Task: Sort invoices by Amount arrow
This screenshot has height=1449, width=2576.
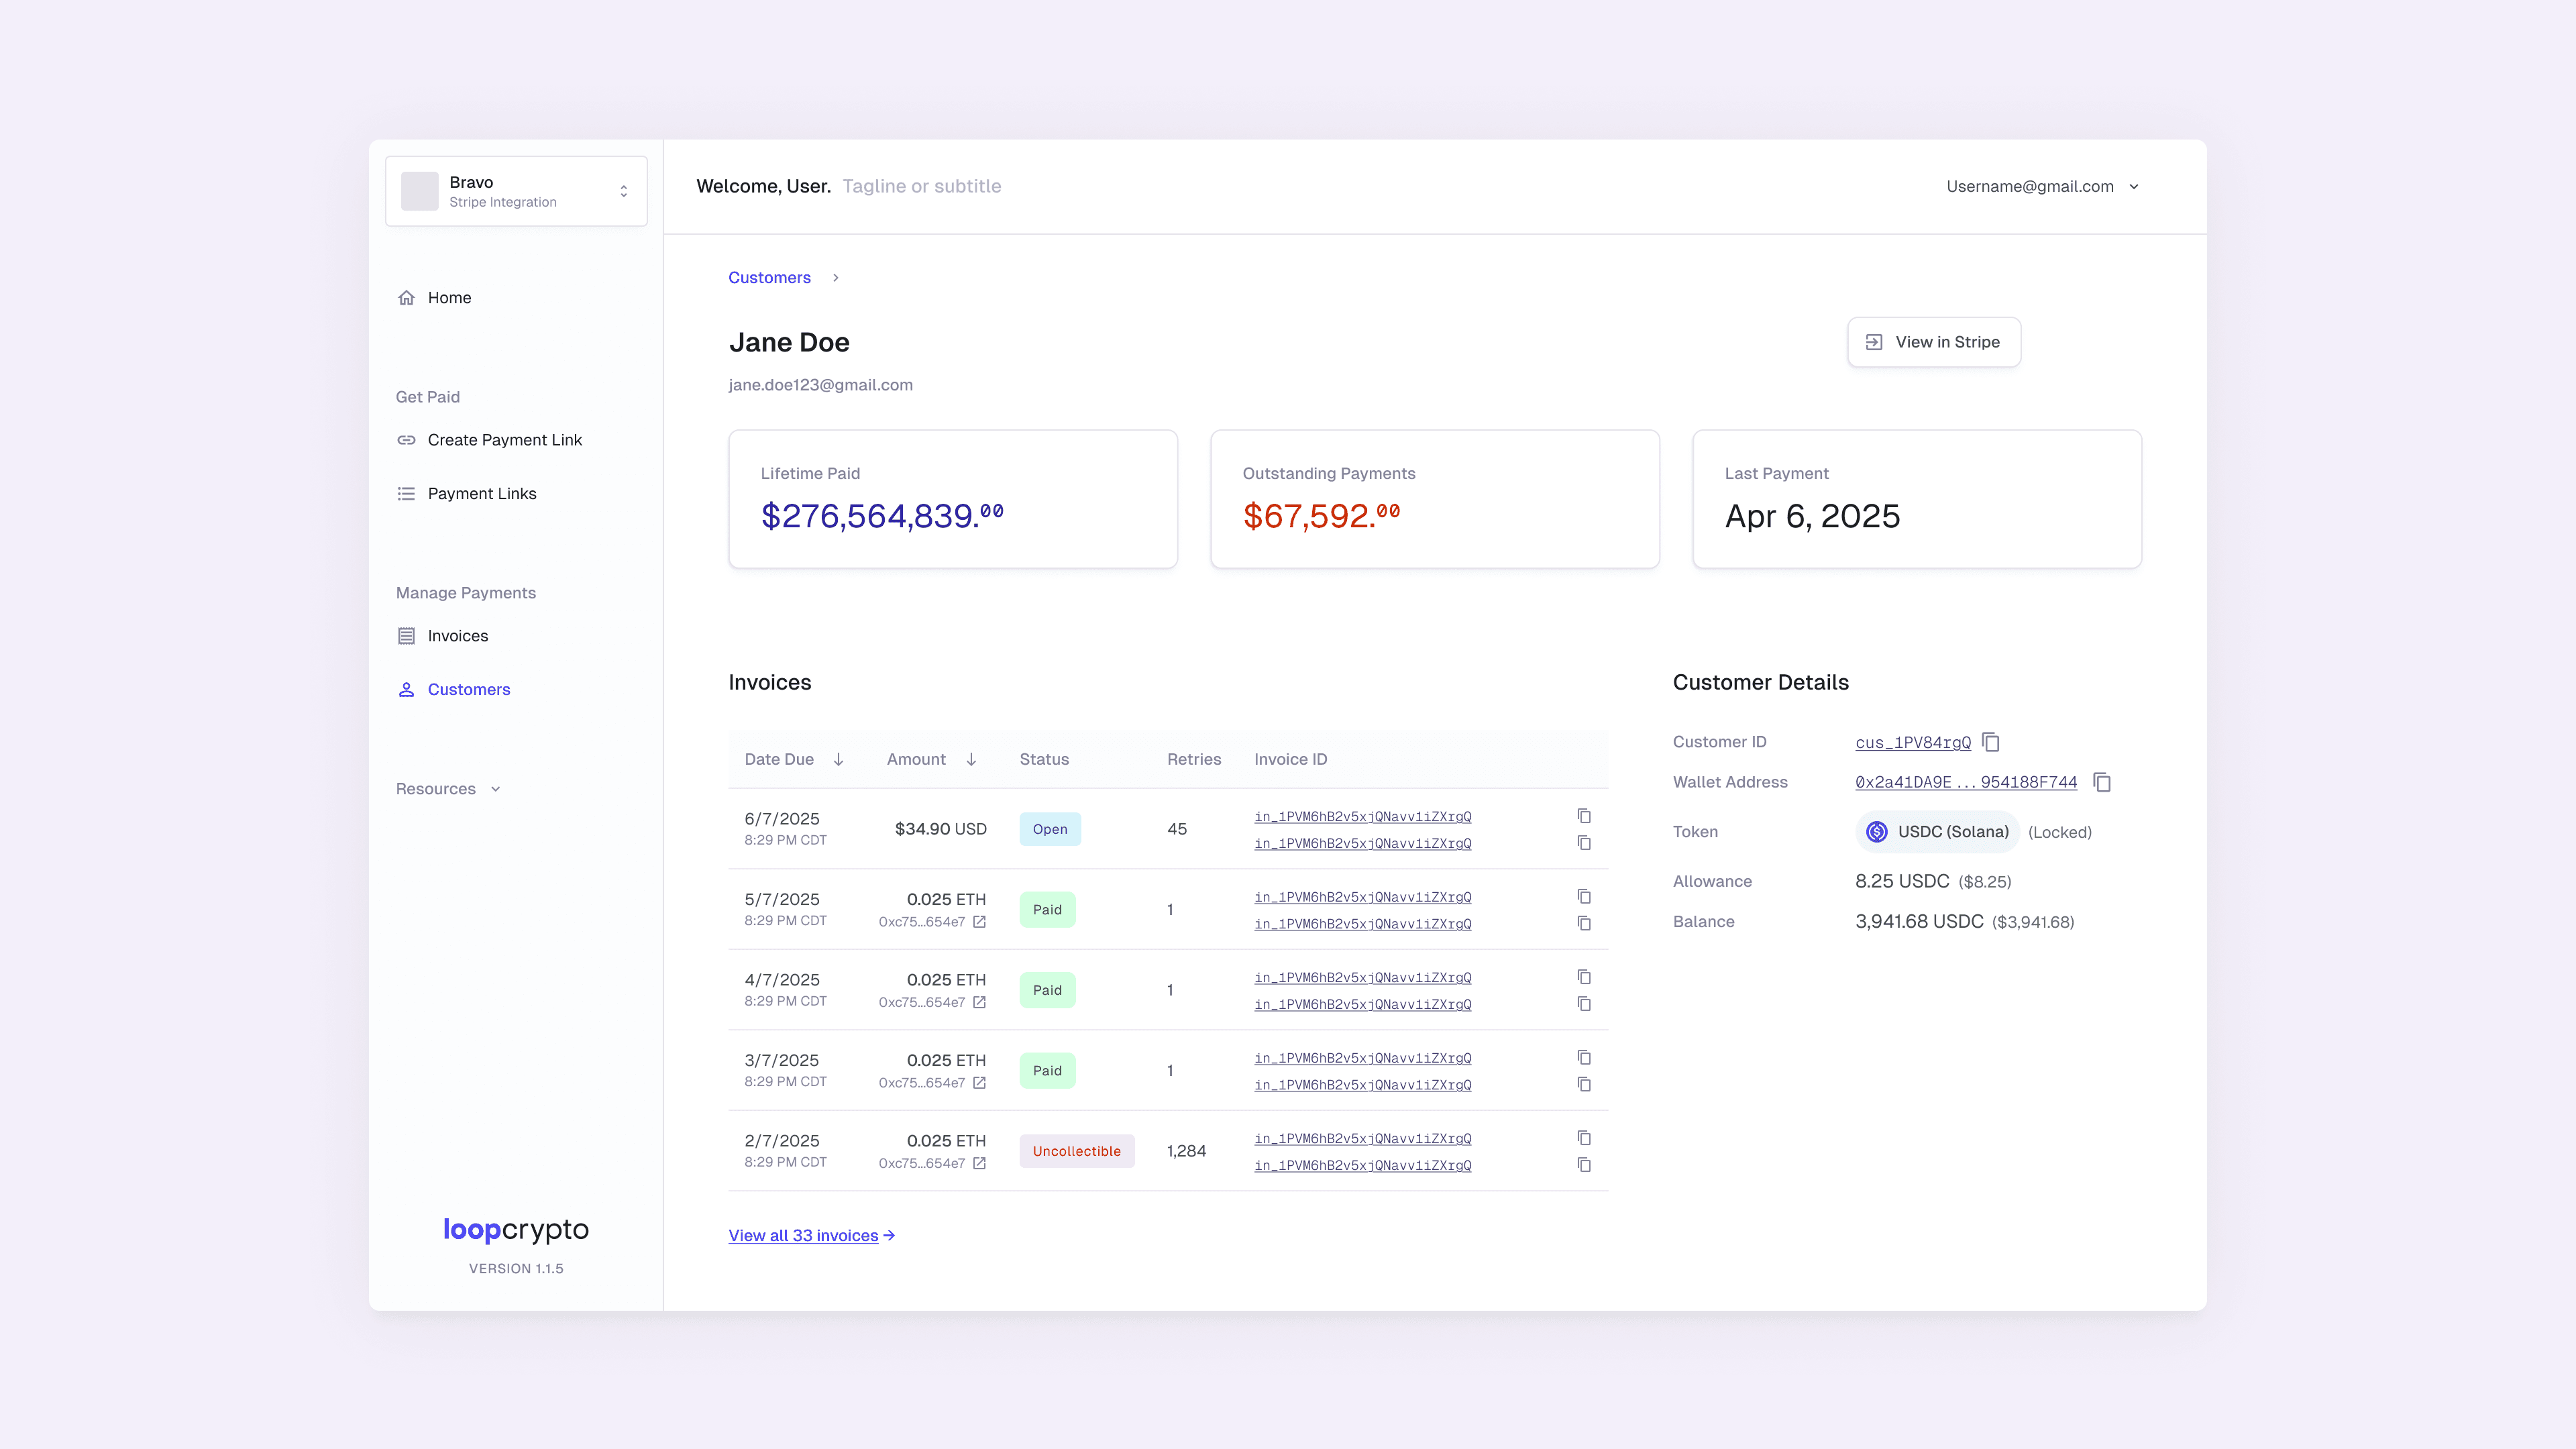Action: pos(971,760)
